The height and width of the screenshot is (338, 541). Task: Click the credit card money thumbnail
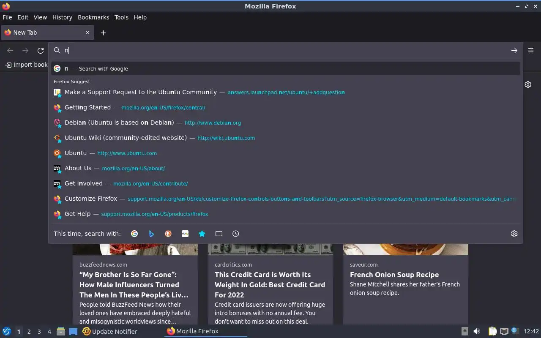click(270, 249)
